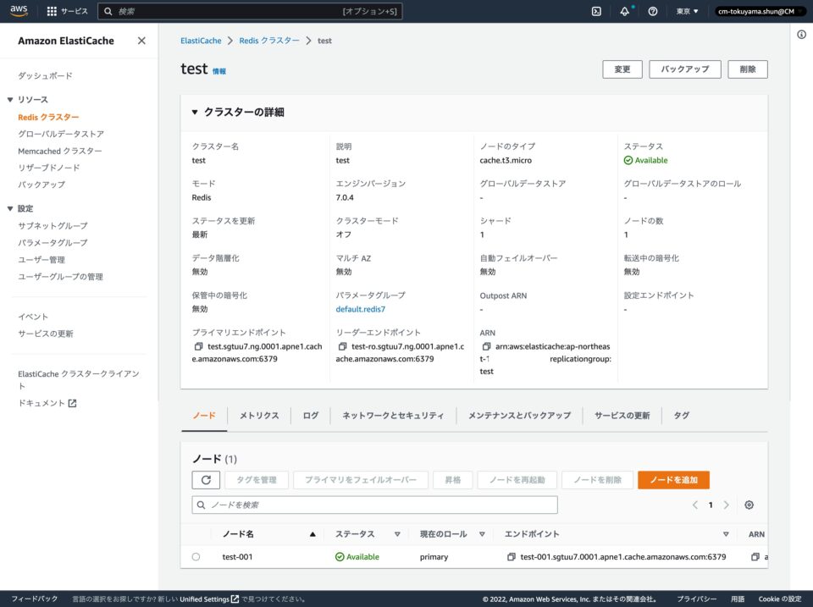This screenshot has width=813, height=607.
Task: Open パラメータグループ in navigation
Action: click(x=53, y=243)
